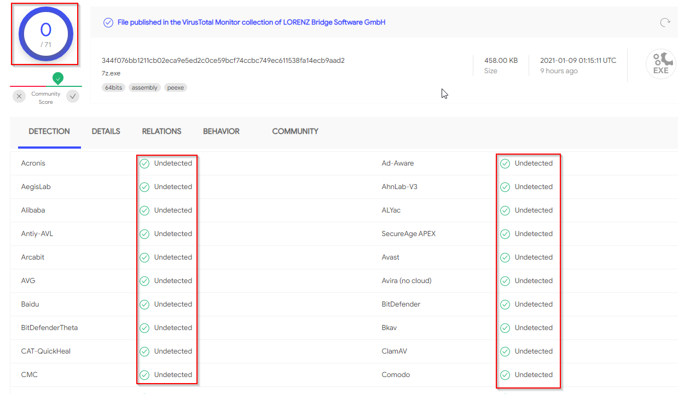Click the Undetected check icon for BitDefenderTheta

[x=144, y=328]
